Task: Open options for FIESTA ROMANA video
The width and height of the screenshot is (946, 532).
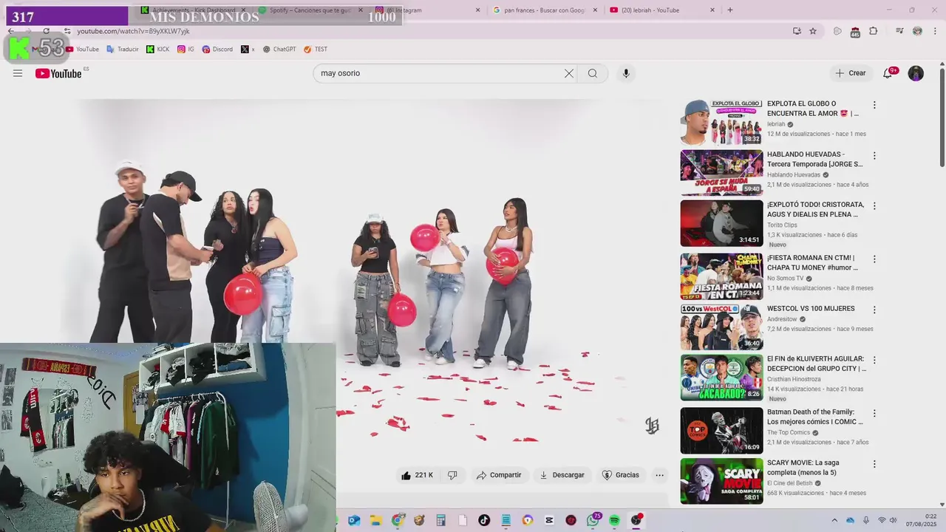Action: (874, 259)
